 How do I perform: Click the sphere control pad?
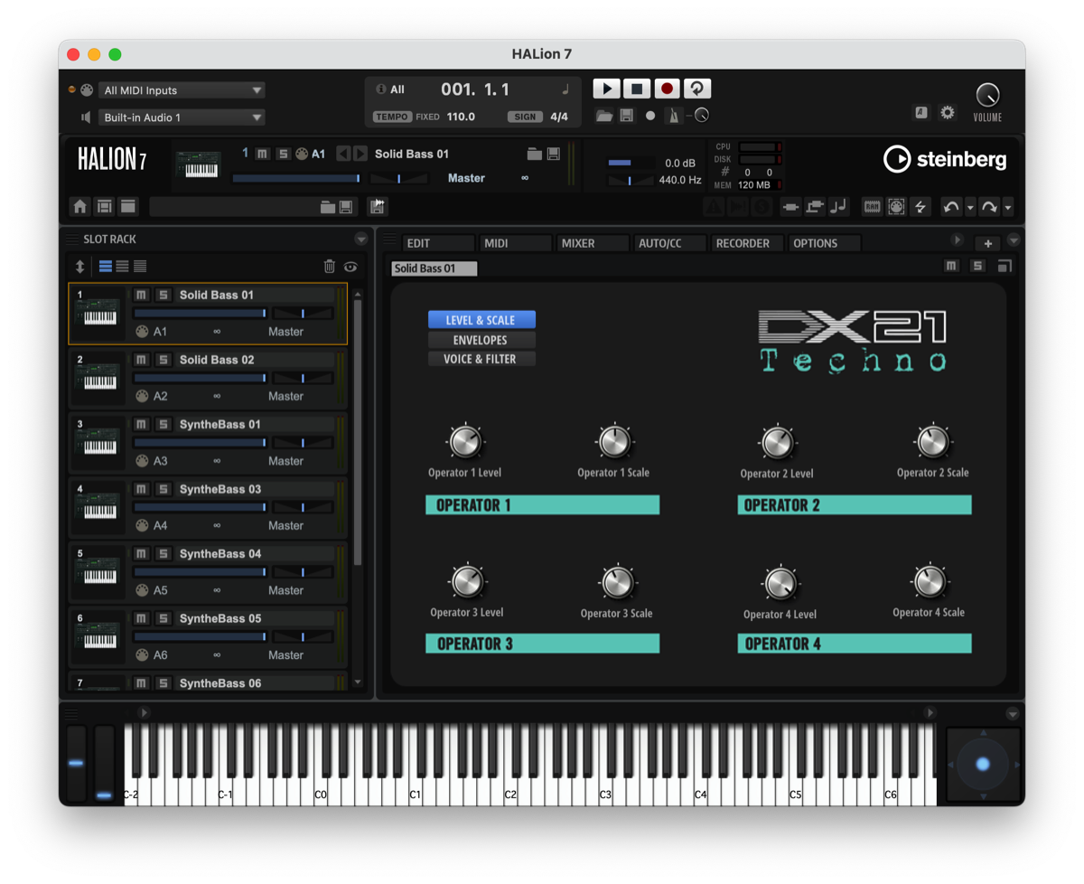coord(983,765)
